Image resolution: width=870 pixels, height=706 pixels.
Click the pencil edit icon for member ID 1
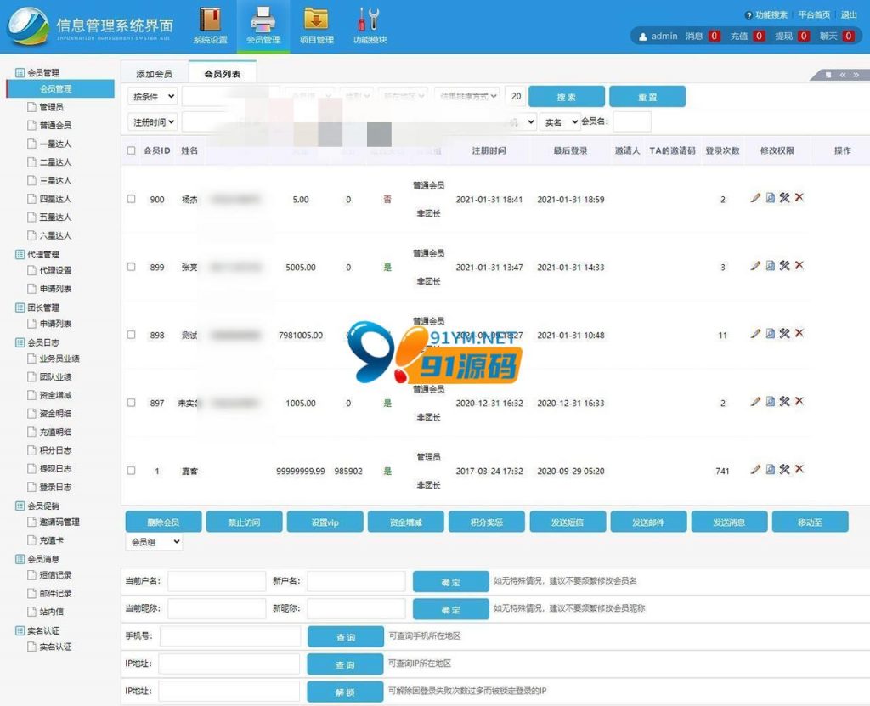(x=755, y=470)
